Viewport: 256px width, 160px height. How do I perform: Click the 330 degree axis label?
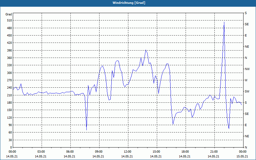pos(10,65)
